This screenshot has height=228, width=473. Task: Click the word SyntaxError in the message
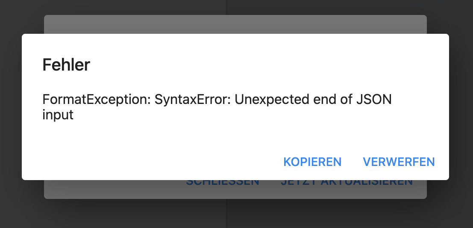pyautogui.click(x=192, y=99)
